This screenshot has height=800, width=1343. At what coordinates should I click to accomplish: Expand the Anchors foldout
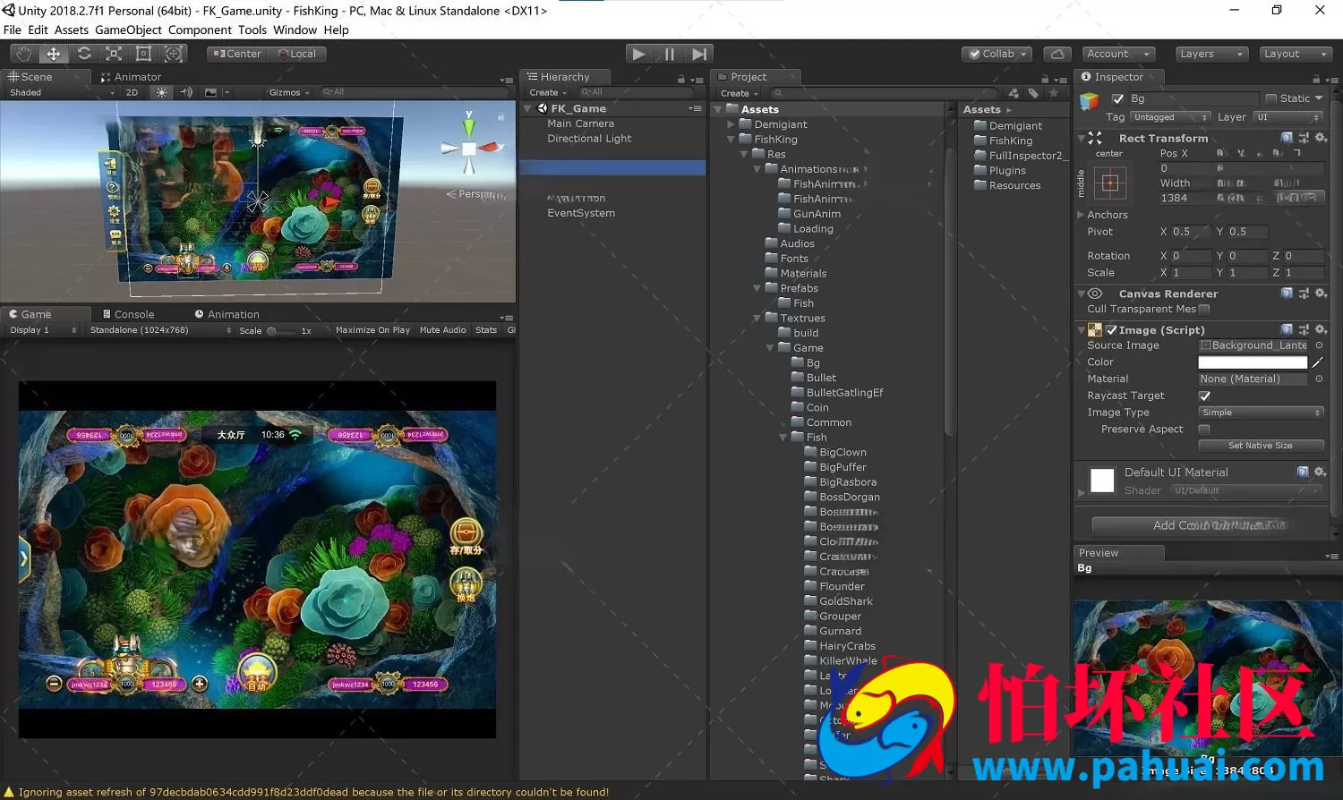coord(1081,215)
